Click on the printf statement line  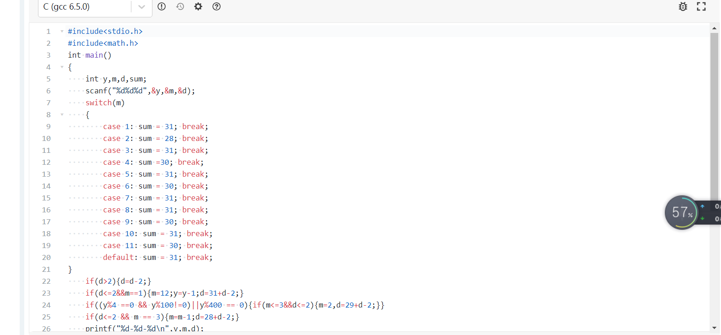(x=145, y=329)
